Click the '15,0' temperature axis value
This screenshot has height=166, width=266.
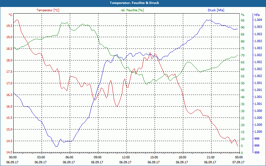[9, 129]
